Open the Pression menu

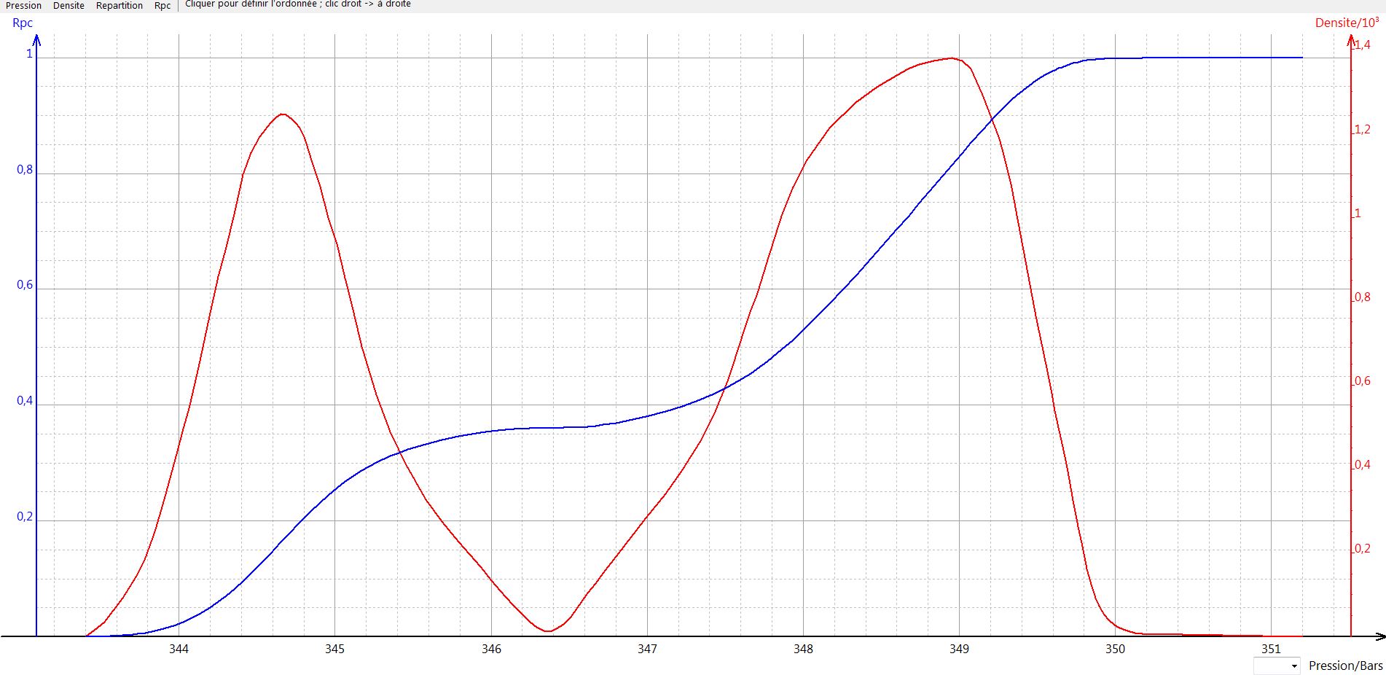23,5
